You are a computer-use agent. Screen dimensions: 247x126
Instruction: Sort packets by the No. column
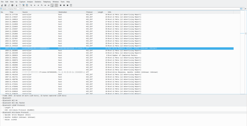click(4, 12)
